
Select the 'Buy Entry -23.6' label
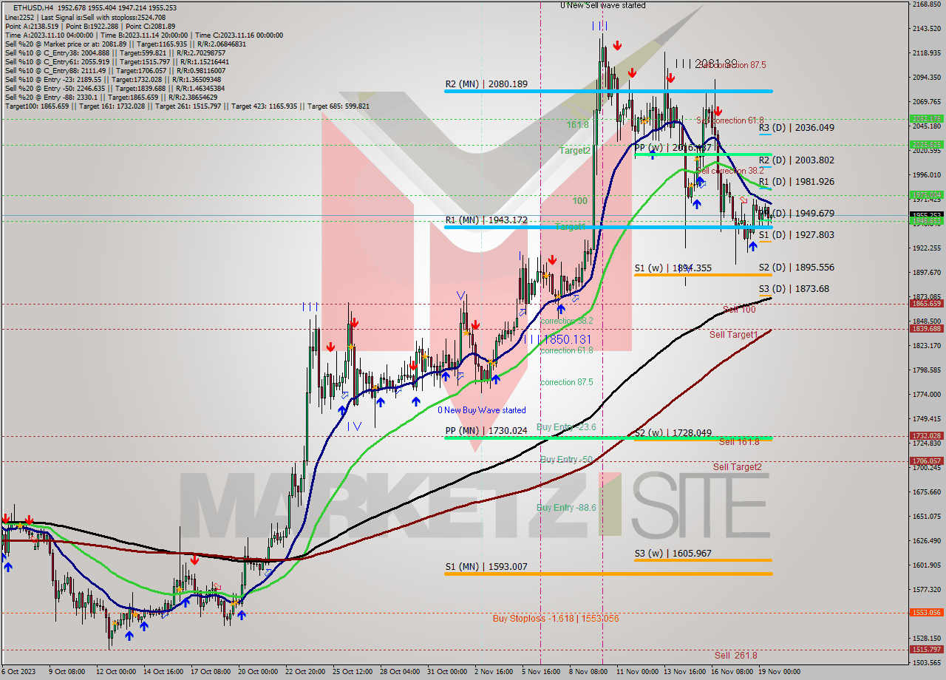pos(566,427)
